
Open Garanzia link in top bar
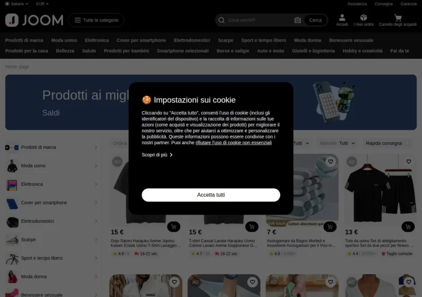pos(409,4)
